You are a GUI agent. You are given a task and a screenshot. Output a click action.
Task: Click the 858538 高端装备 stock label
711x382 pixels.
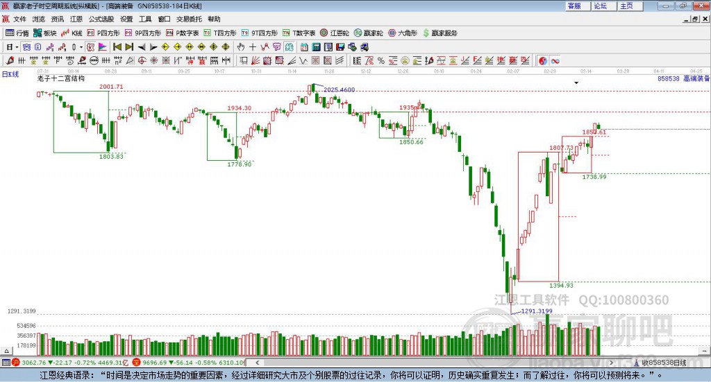point(683,78)
